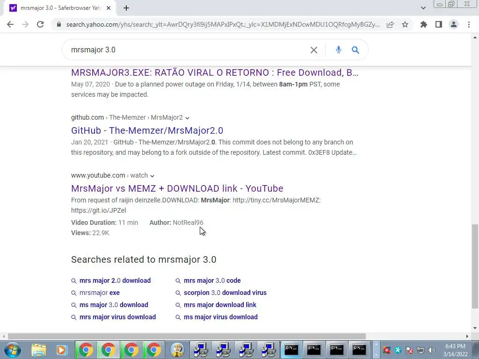Open Windows Media Player from taskbar

61,350
